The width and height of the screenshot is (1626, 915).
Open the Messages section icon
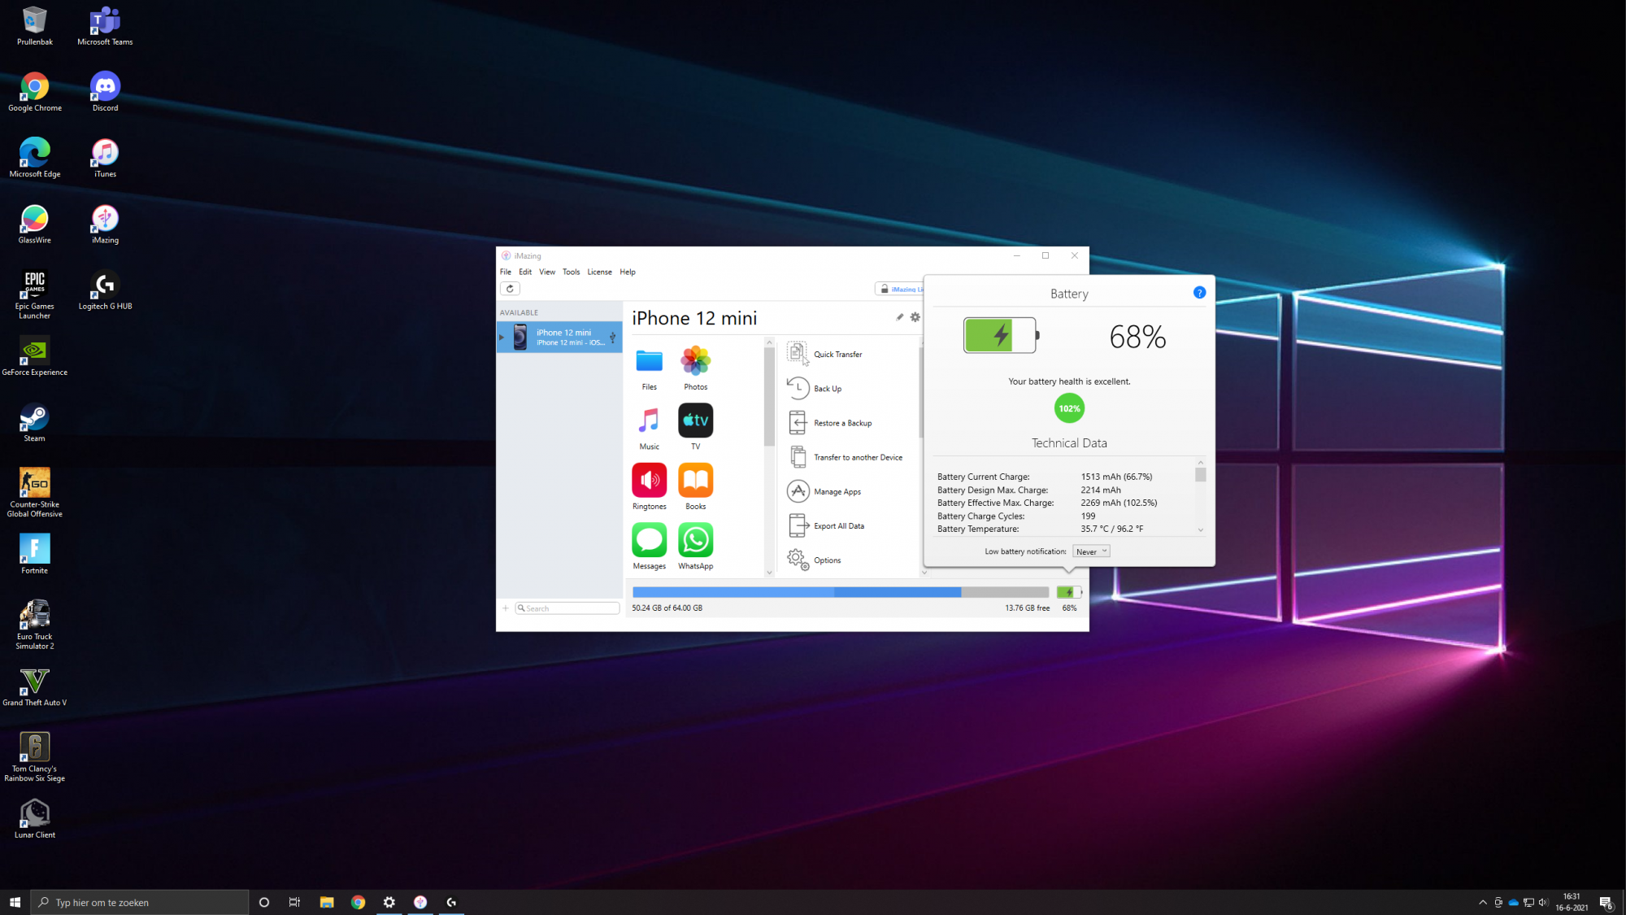(649, 539)
